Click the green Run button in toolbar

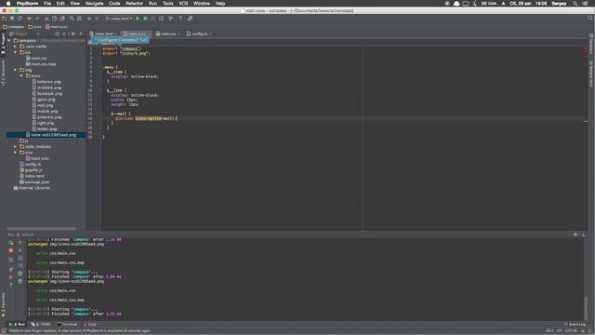click(138, 19)
